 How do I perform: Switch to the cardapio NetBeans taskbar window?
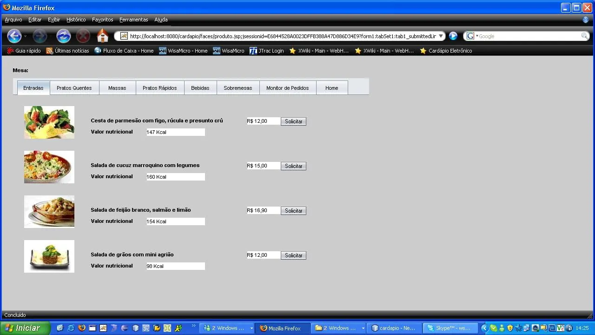point(394,328)
